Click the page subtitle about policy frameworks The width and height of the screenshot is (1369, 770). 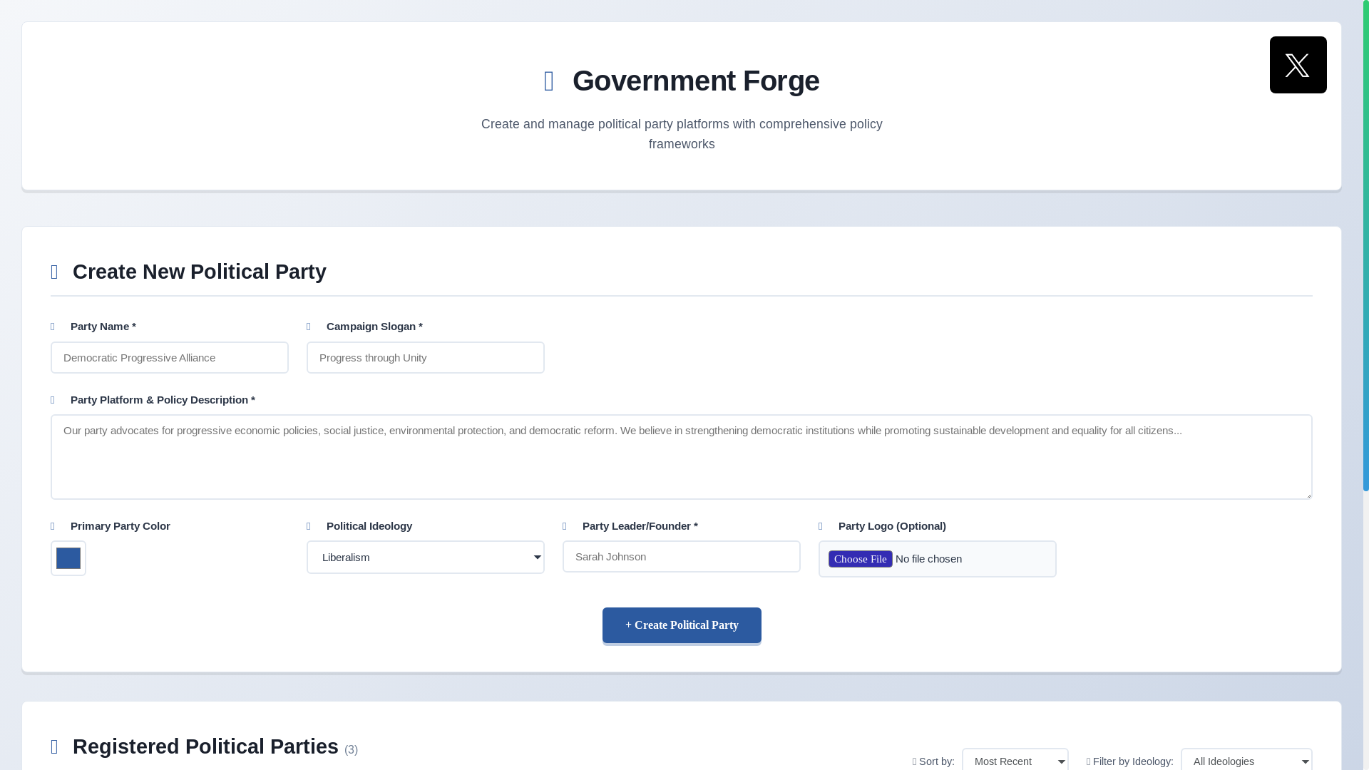click(682, 134)
